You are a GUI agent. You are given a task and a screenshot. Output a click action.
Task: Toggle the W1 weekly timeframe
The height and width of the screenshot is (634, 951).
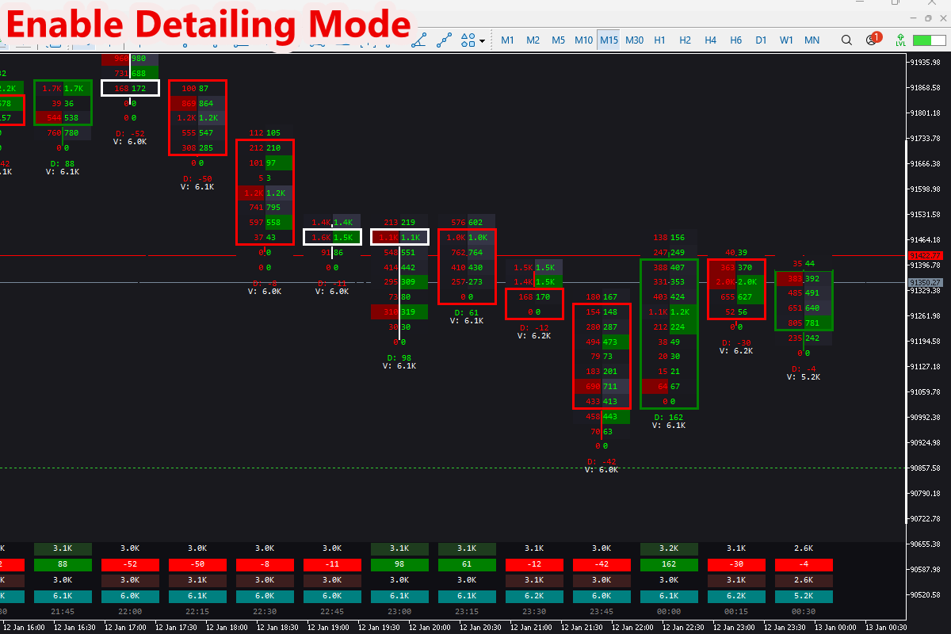click(x=786, y=40)
